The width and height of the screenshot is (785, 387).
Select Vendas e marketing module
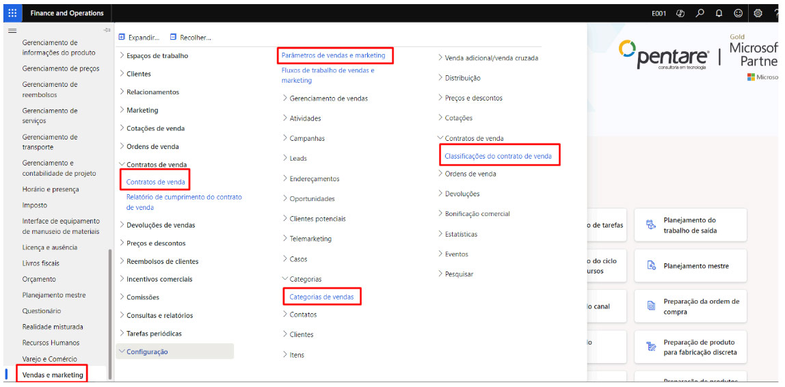pyautogui.click(x=53, y=375)
